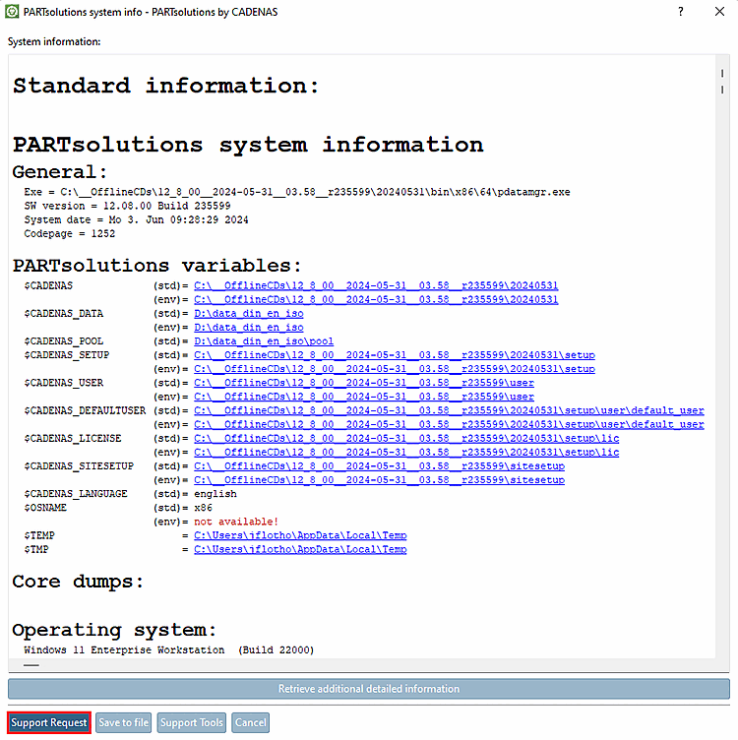
Task: Open $CADENAS_SITESETUP (std) sitesetup link
Action: (379, 466)
